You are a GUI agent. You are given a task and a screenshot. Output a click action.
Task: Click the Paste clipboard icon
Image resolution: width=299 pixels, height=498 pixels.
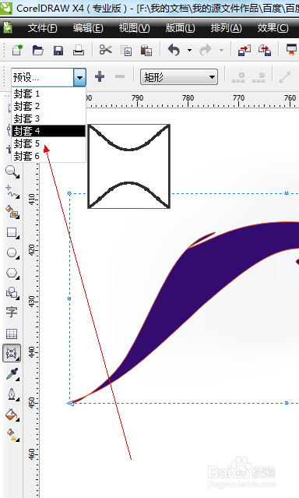[146, 50]
